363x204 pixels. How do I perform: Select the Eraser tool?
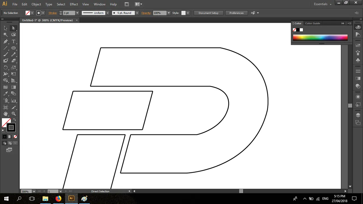click(13, 61)
